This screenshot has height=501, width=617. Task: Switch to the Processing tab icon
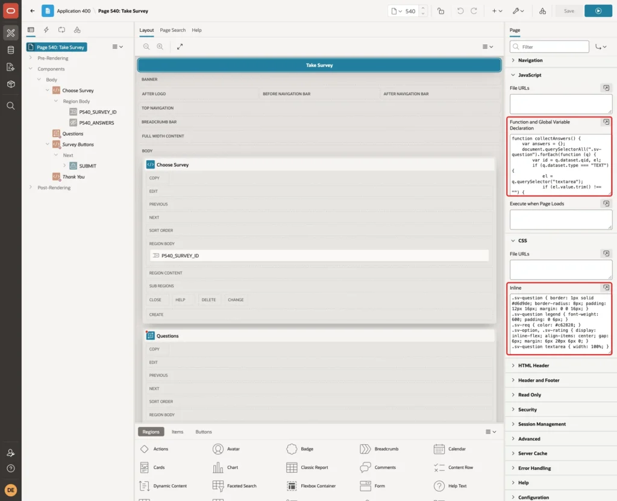62,30
